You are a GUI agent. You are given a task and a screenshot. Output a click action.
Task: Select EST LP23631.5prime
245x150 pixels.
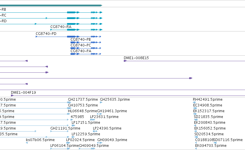(104, 117)
